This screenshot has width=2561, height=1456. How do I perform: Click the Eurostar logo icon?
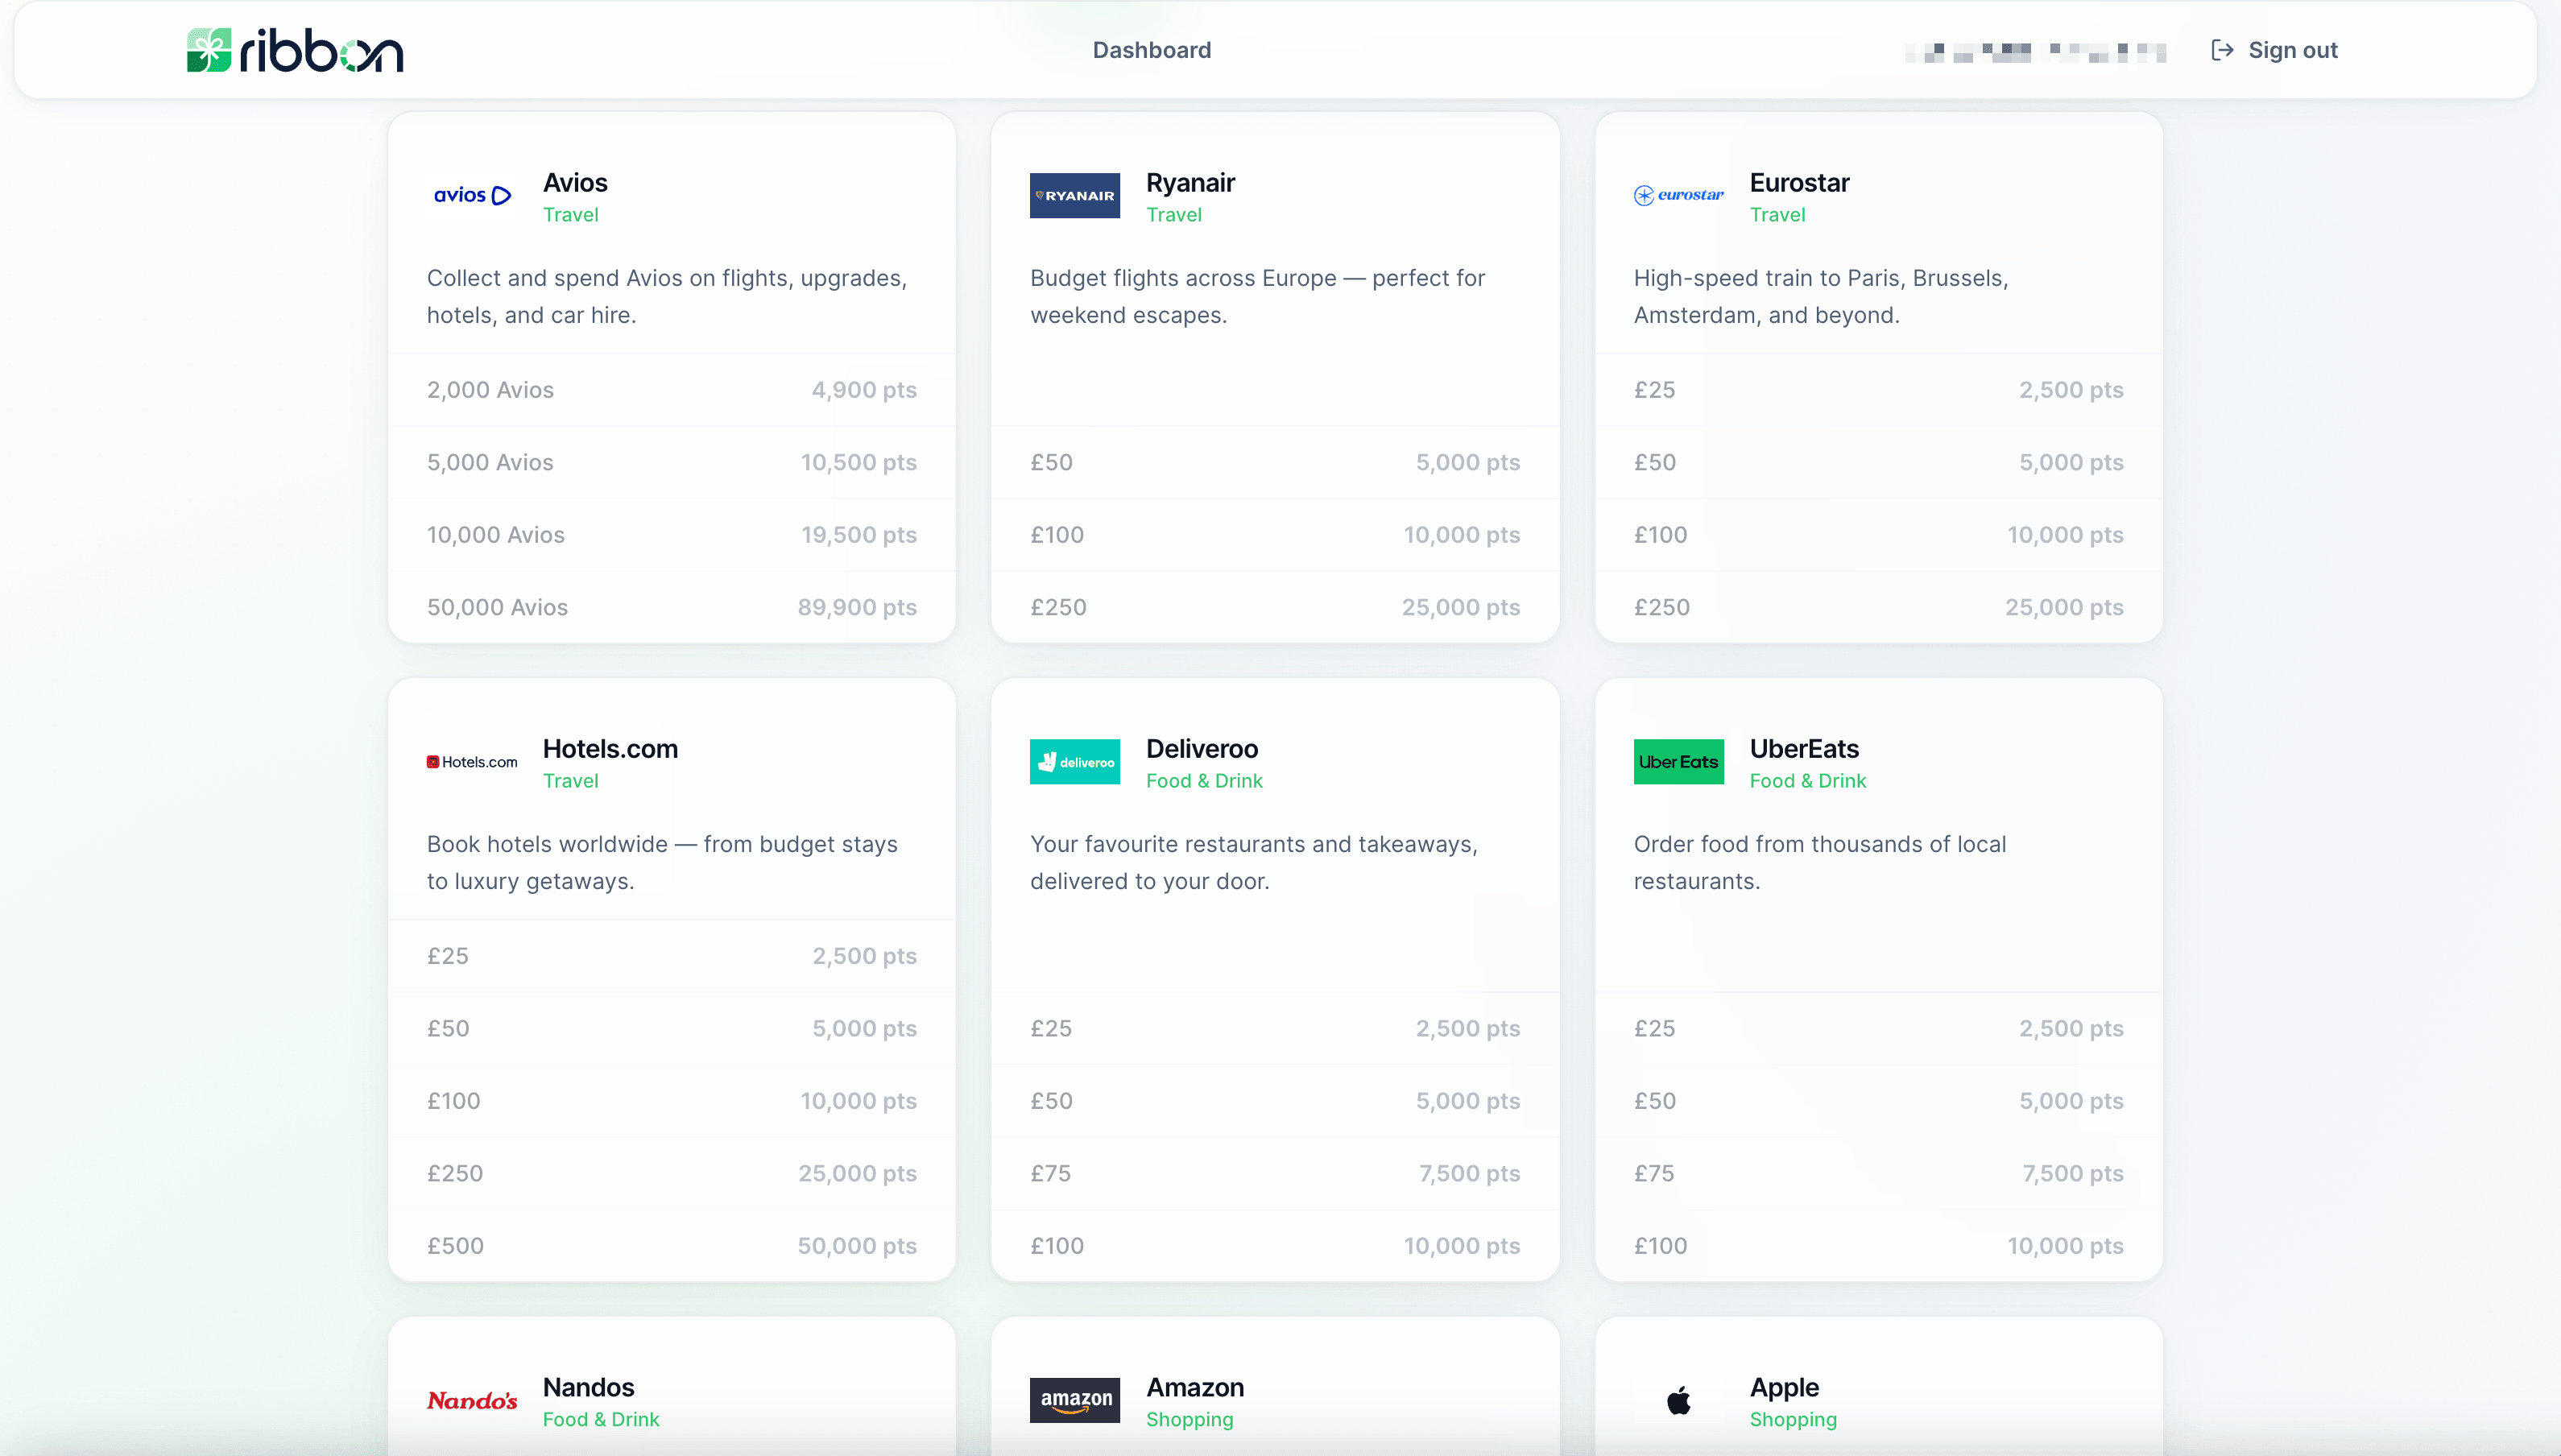click(x=1678, y=195)
